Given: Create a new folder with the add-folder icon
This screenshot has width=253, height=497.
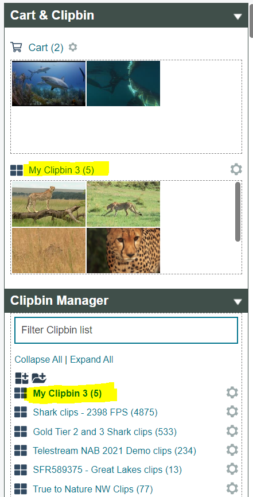Looking at the screenshot, I should coord(40,378).
